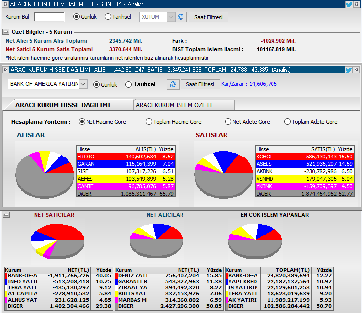This screenshot has height=313, width=362.
Task: Click IS YATIRIN row in most-traded table
Action: [279, 288]
